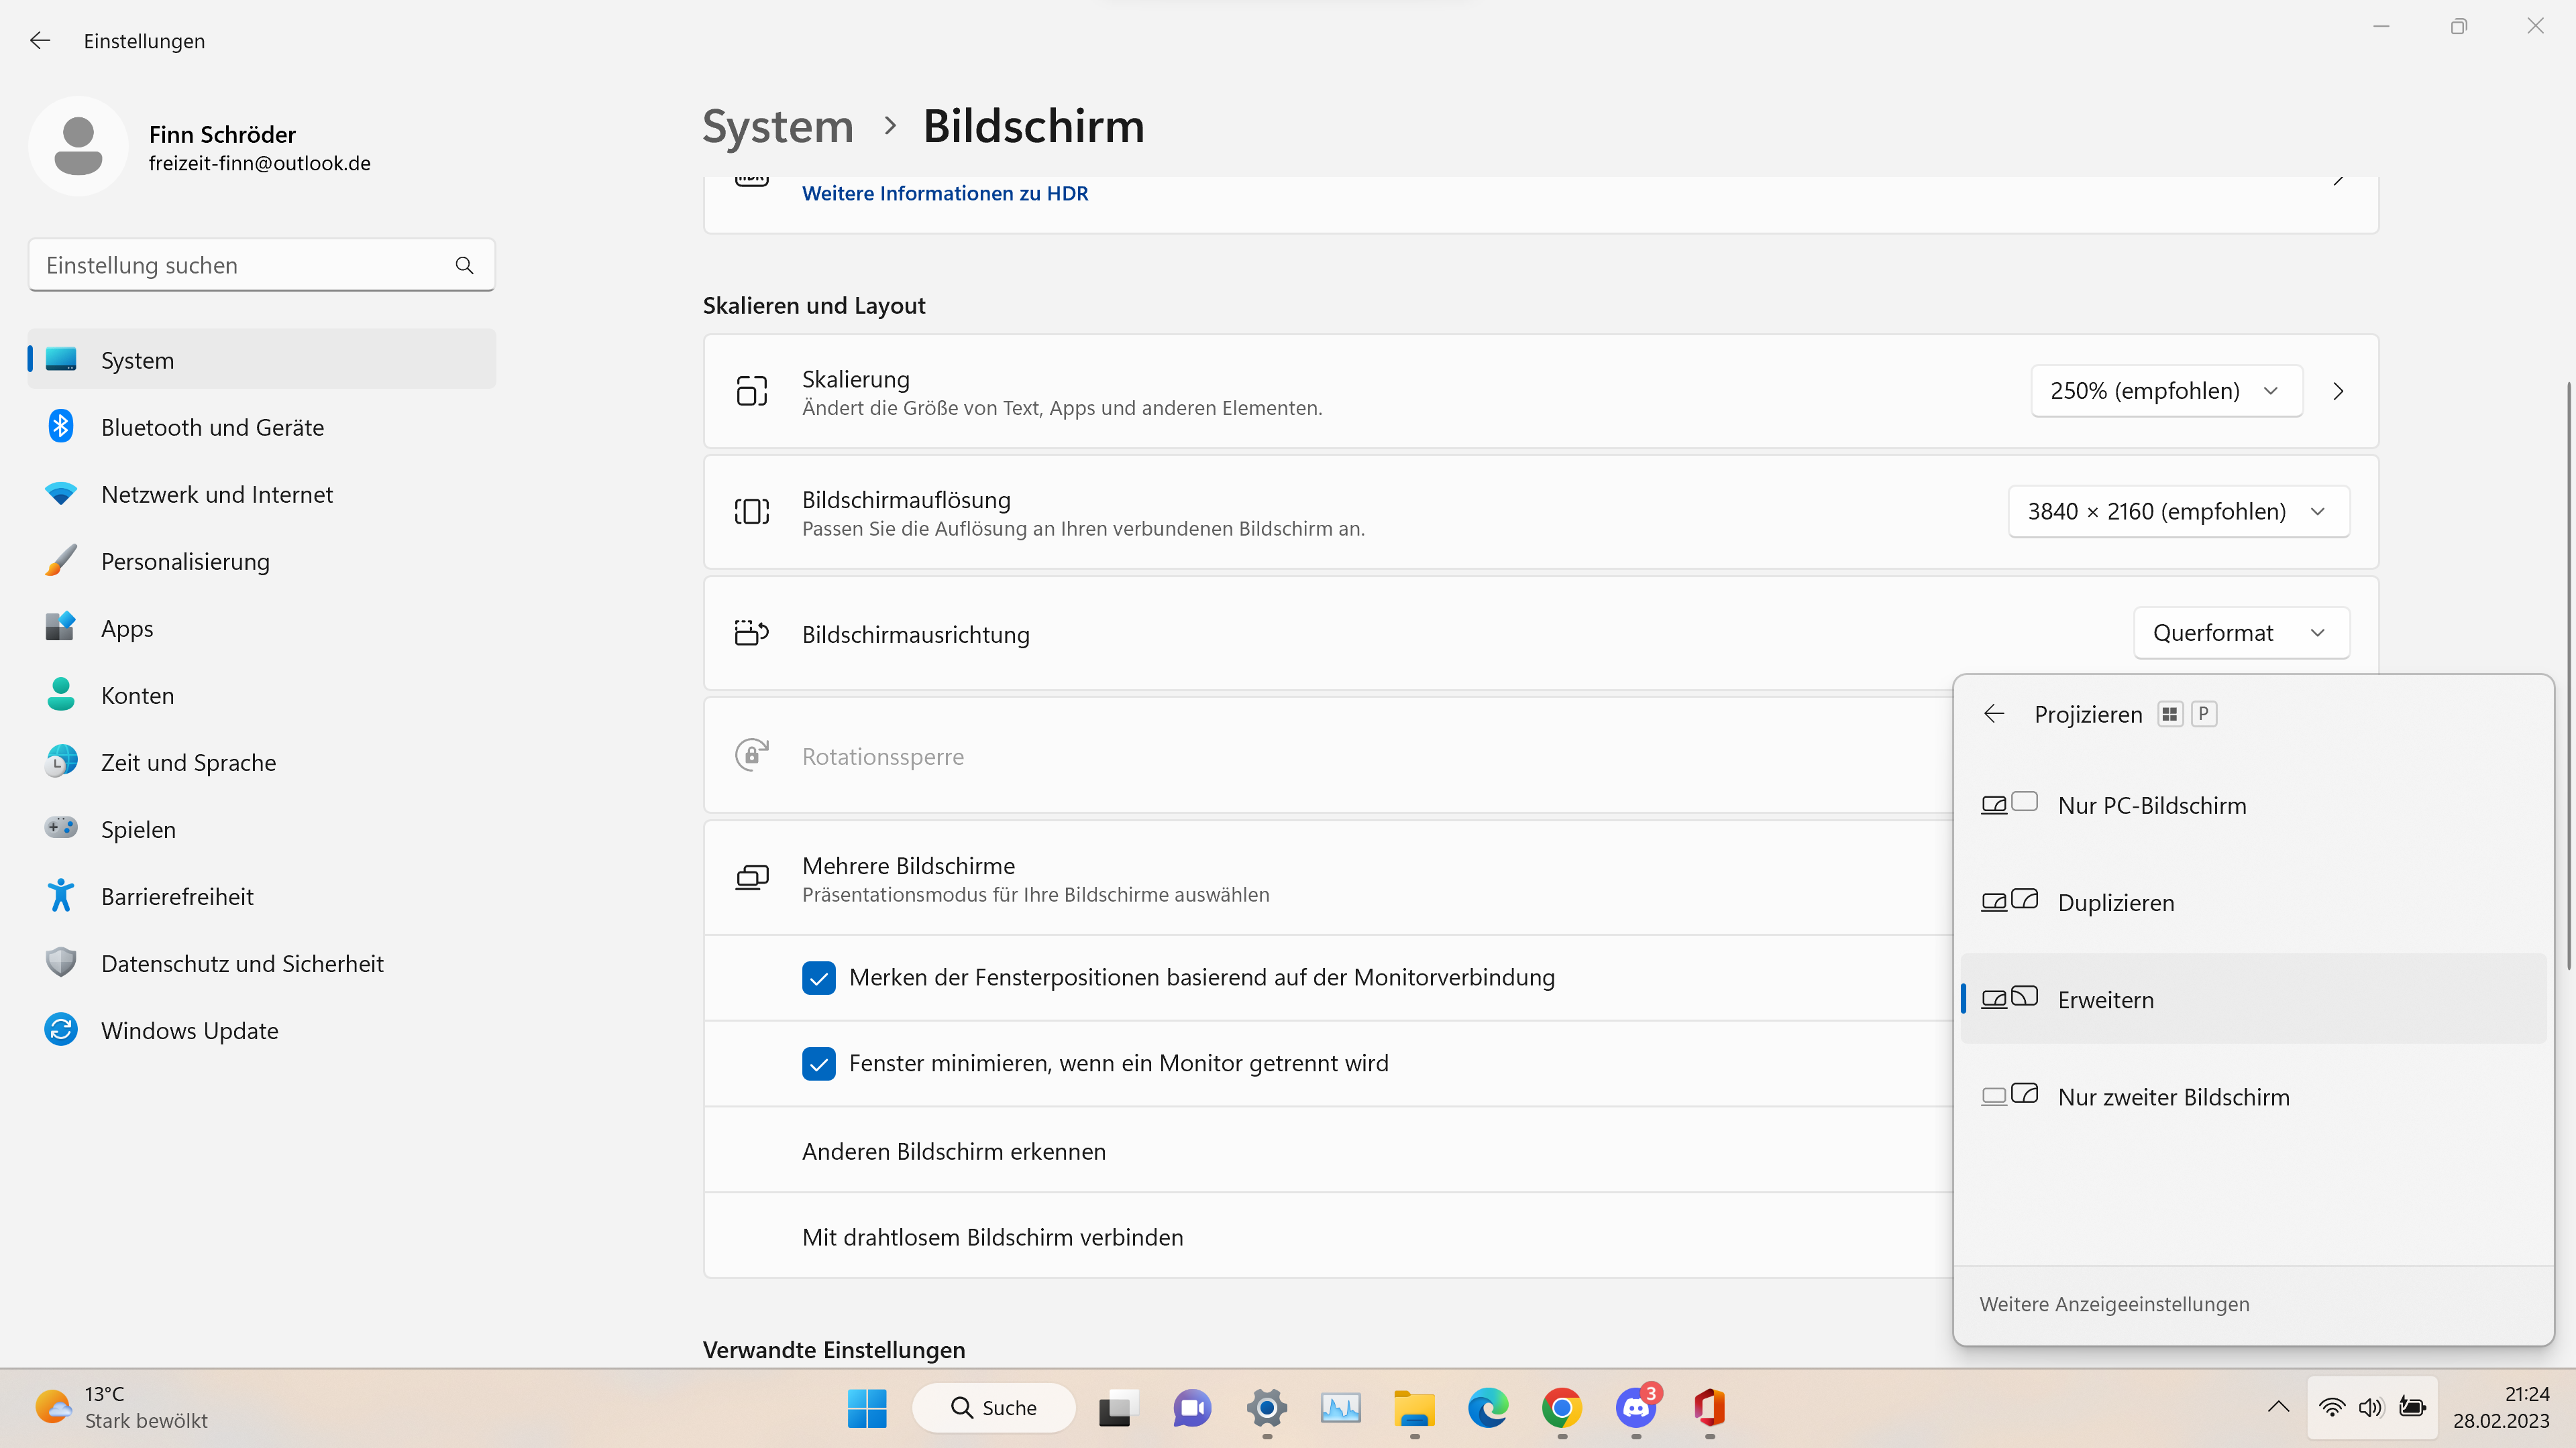Uncheck Fenster minimieren checkbox
Viewport: 2576px width, 1448px height.
click(818, 1063)
